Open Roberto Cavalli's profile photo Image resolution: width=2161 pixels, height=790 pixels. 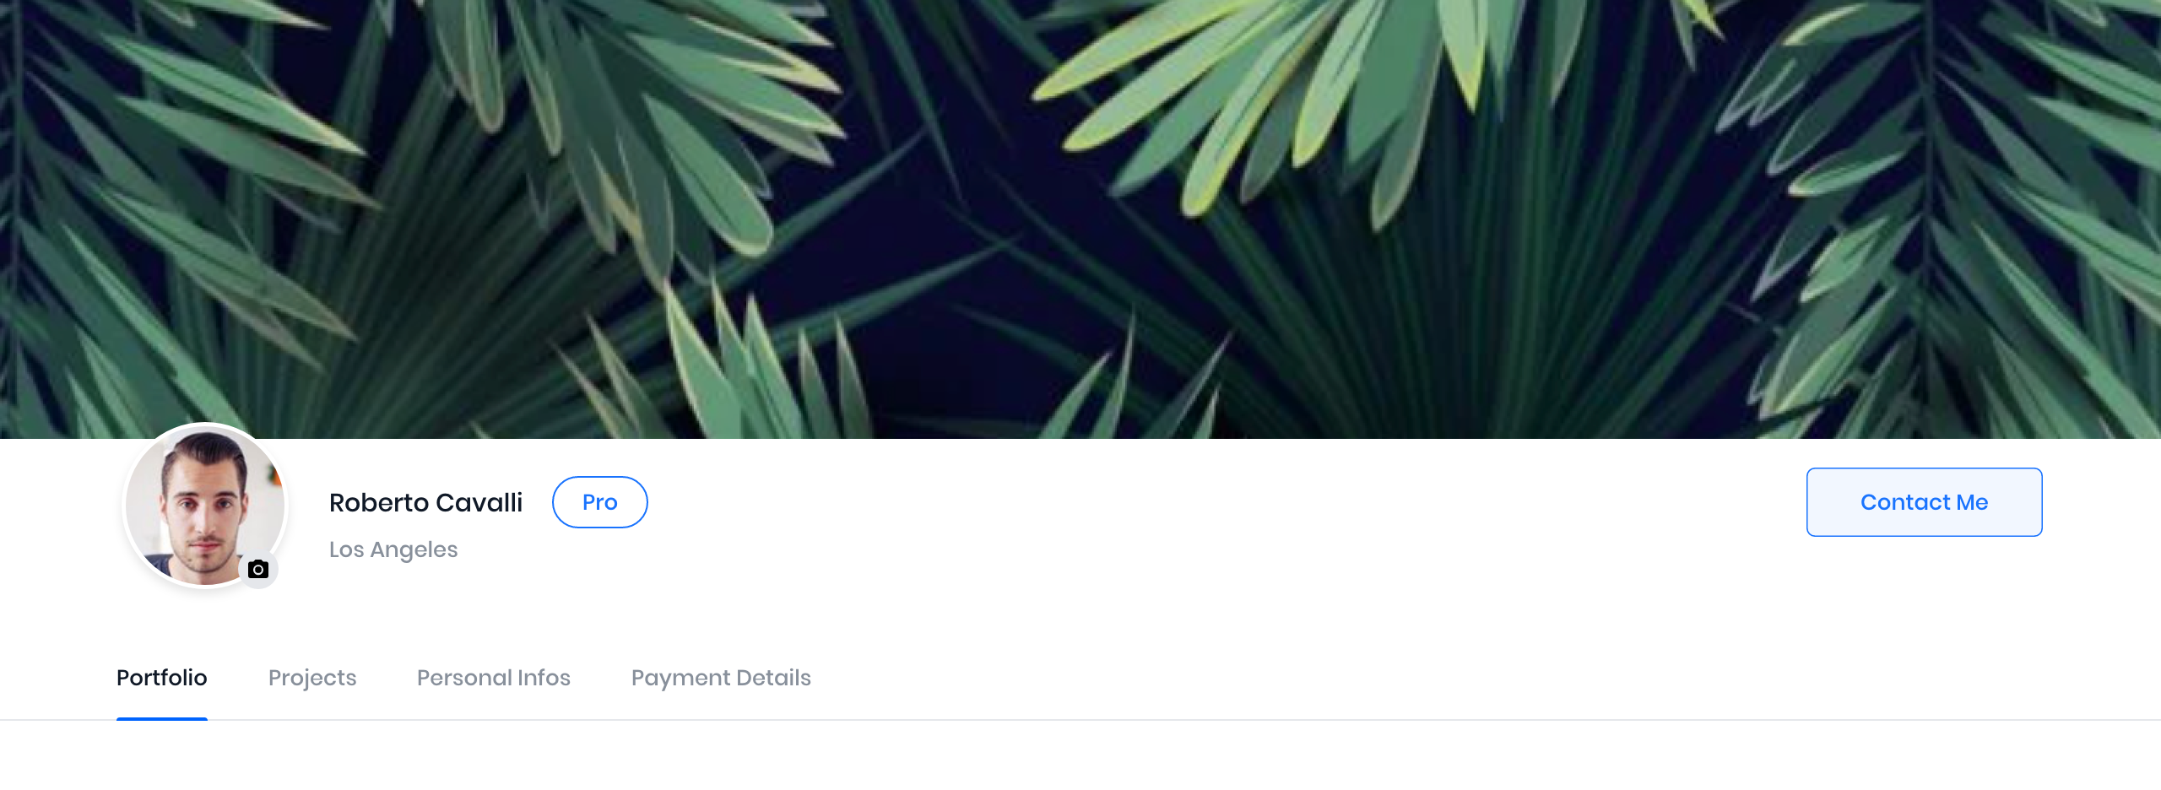tap(205, 506)
